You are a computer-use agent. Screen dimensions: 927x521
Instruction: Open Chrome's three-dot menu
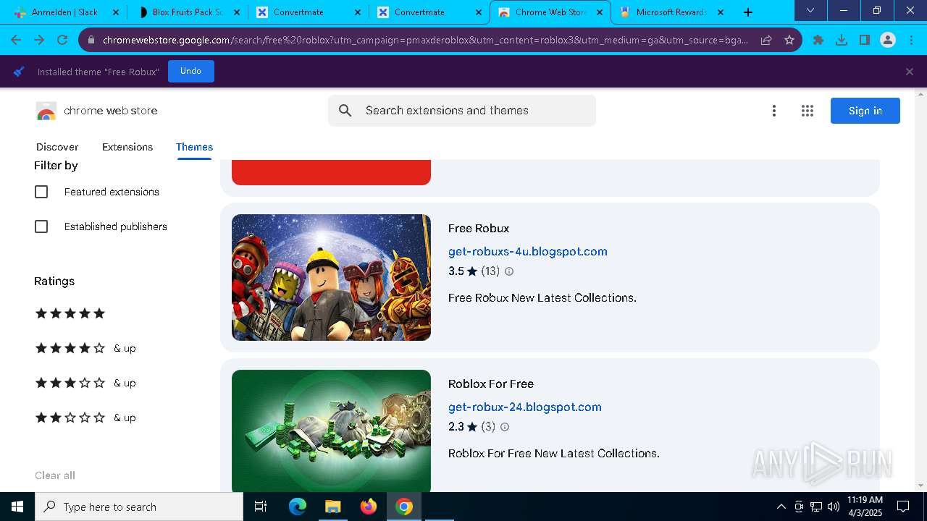point(911,40)
